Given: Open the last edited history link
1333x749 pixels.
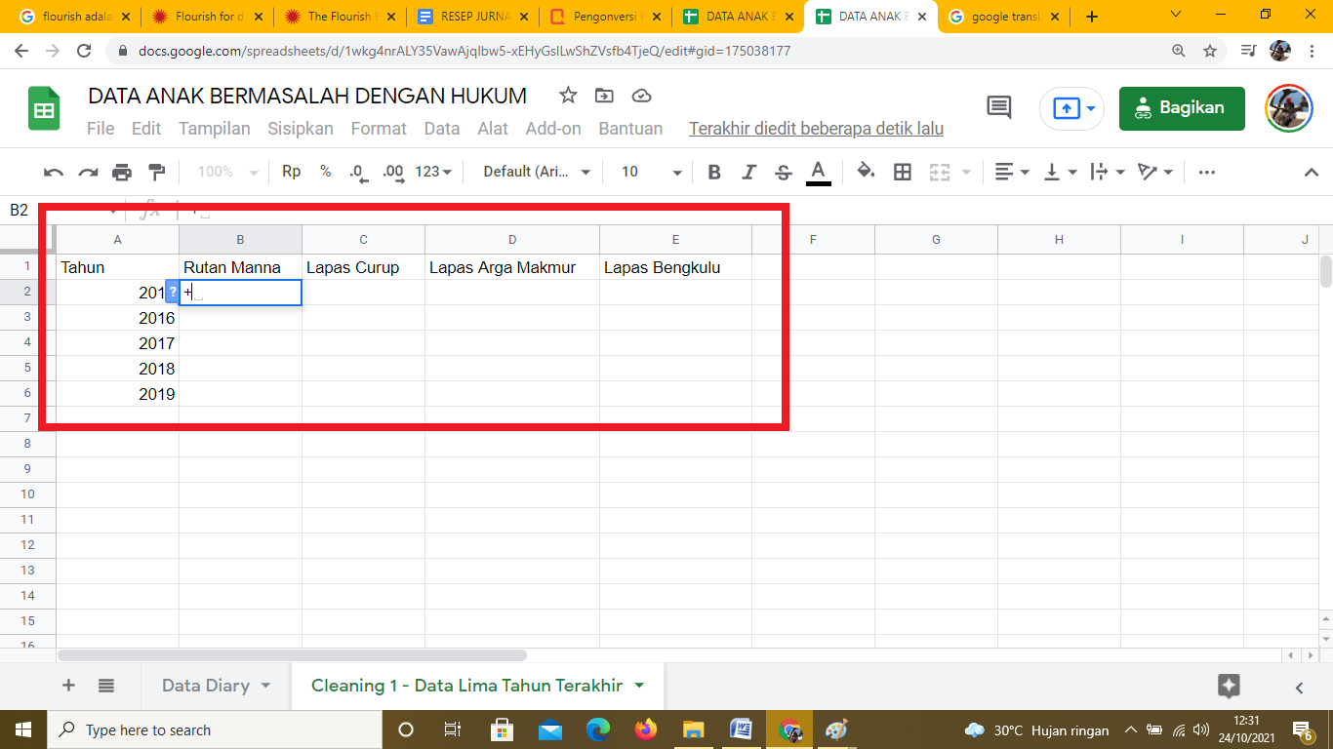Looking at the screenshot, I should (816, 129).
